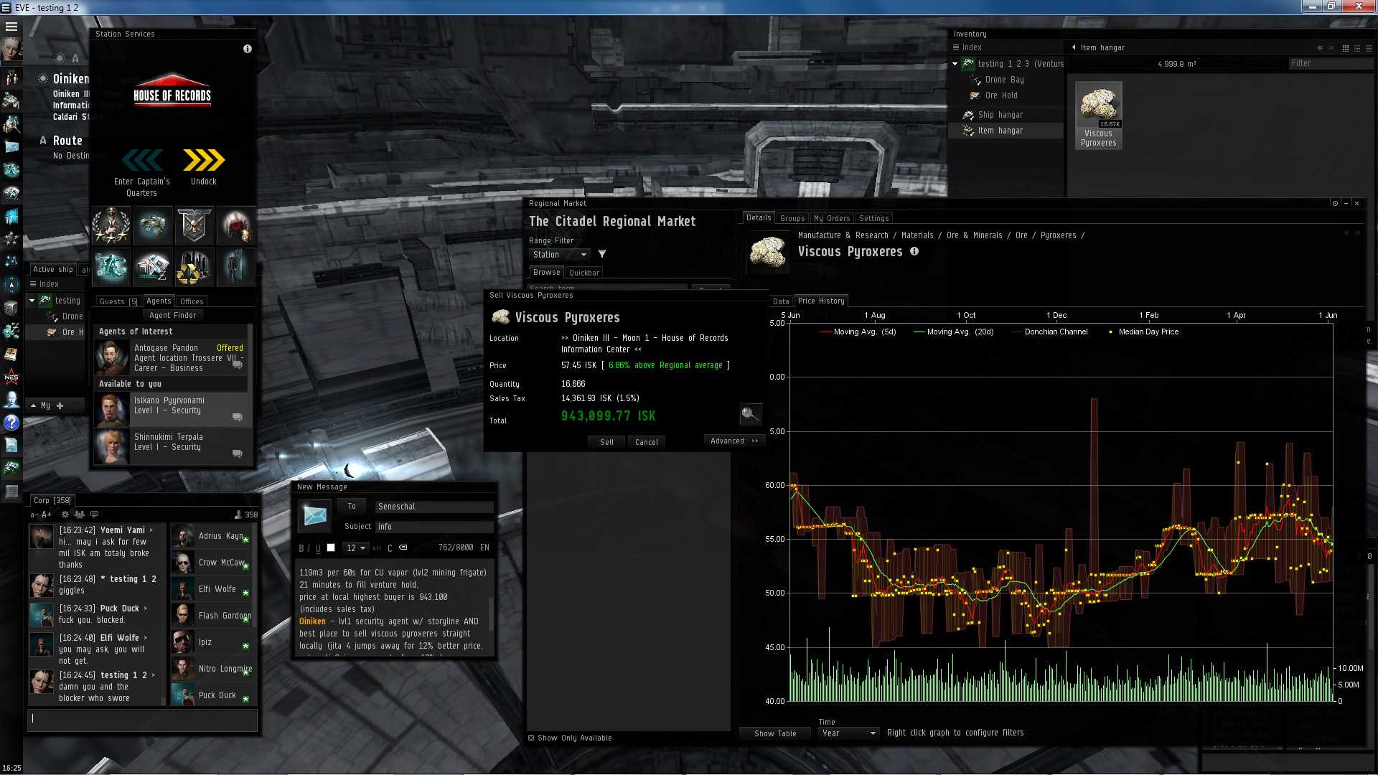Click the magnifier icon in Sell window
This screenshot has height=775, width=1378.
tap(749, 413)
